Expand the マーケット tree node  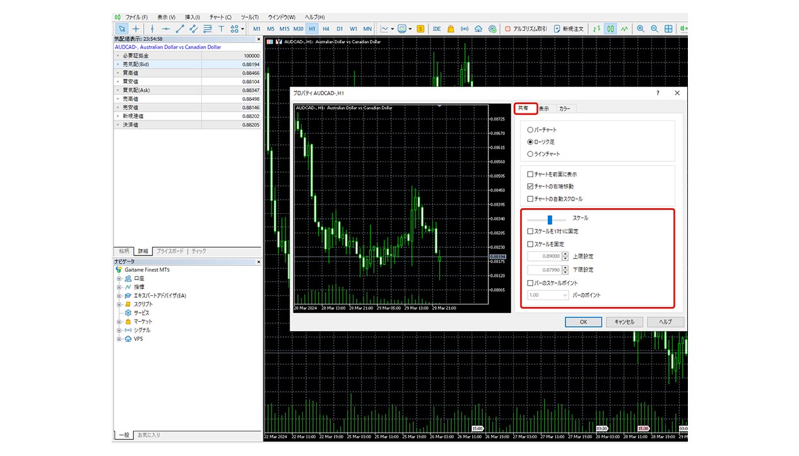point(119,322)
